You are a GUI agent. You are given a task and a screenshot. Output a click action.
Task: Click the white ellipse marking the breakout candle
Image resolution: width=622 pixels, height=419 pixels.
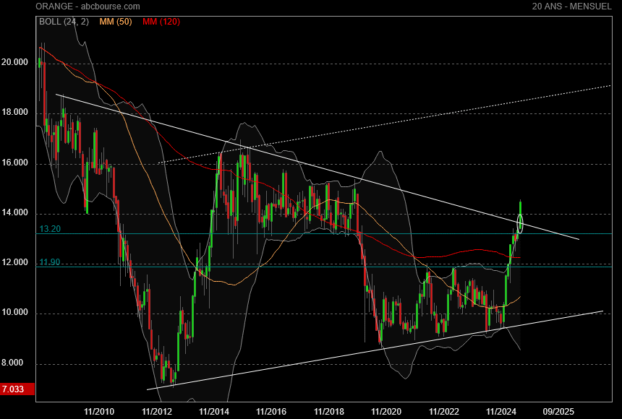coord(520,223)
